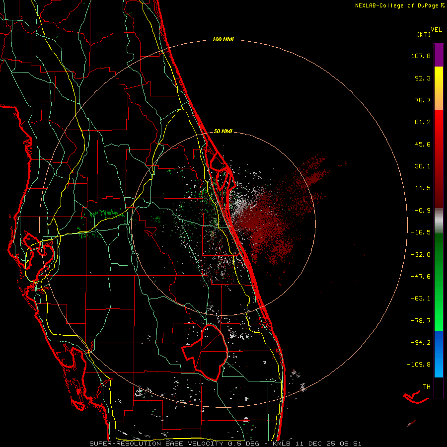The height and width of the screenshot is (447, 447).
Task: Click the 107.8 legend value
Action: pyautogui.click(x=421, y=56)
